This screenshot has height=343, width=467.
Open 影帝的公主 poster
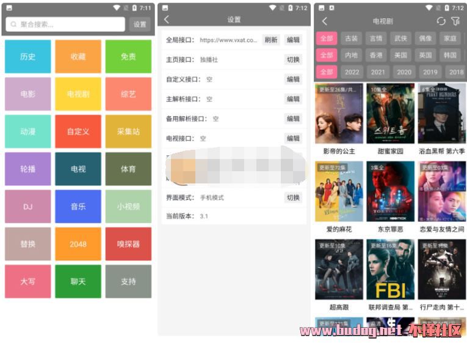point(339,114)
